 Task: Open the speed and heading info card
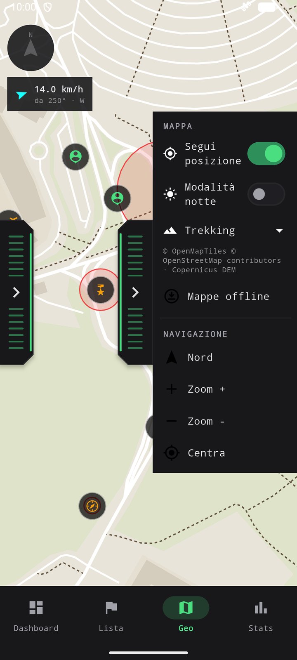49,94
